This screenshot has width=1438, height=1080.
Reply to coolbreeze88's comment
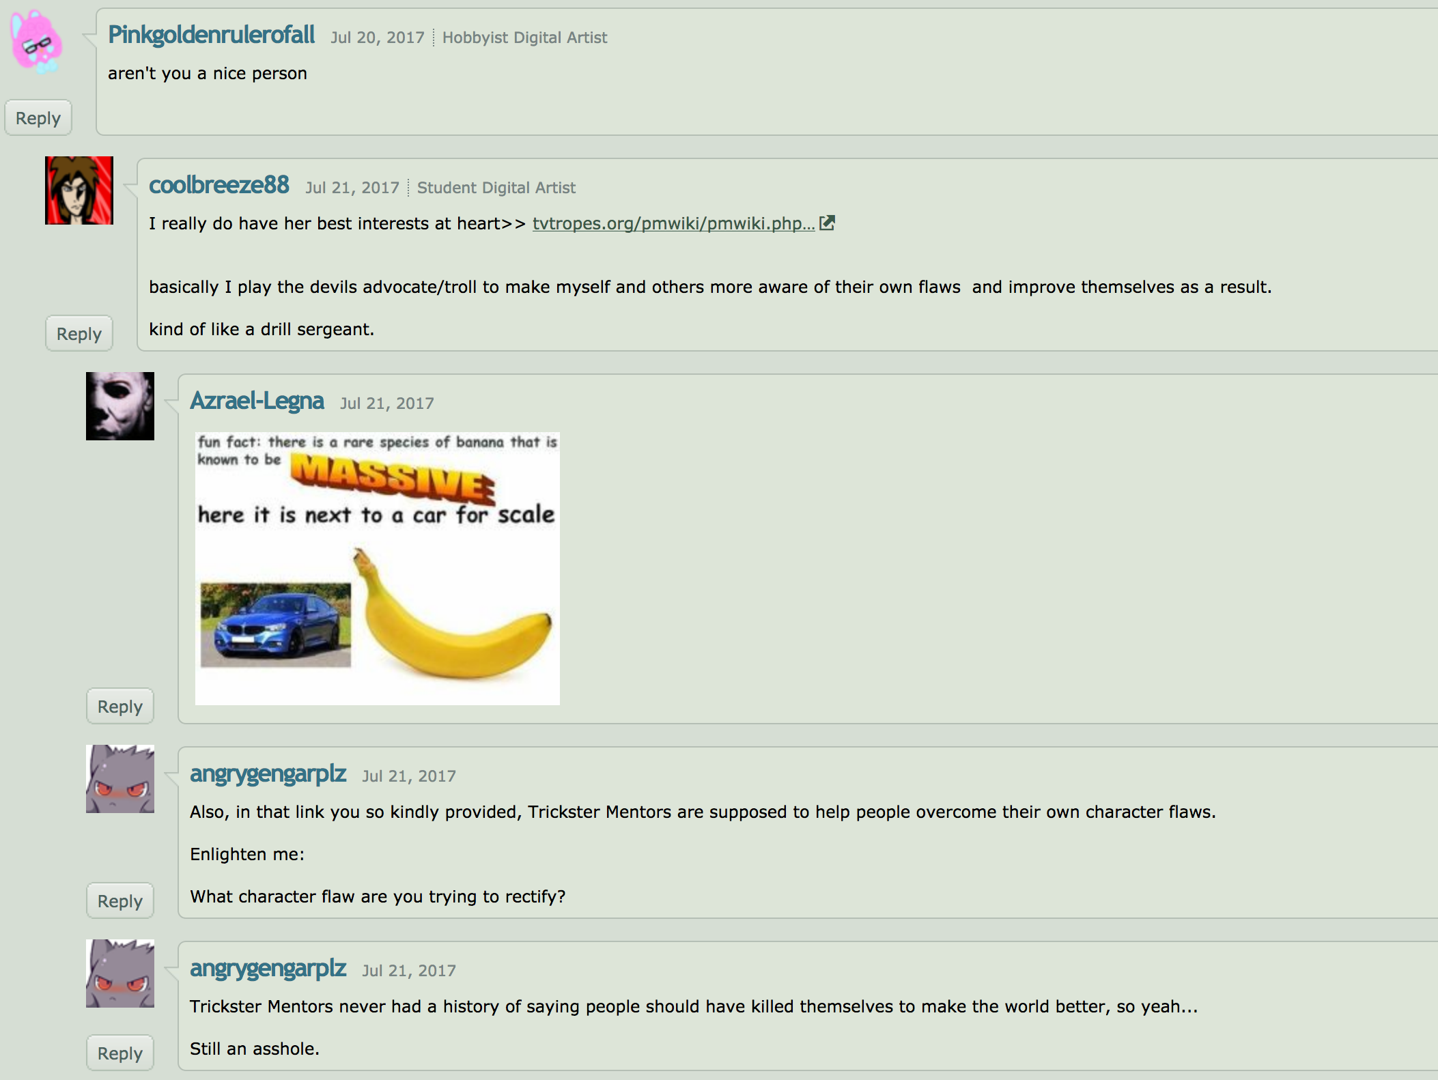[x=79, y=334]
